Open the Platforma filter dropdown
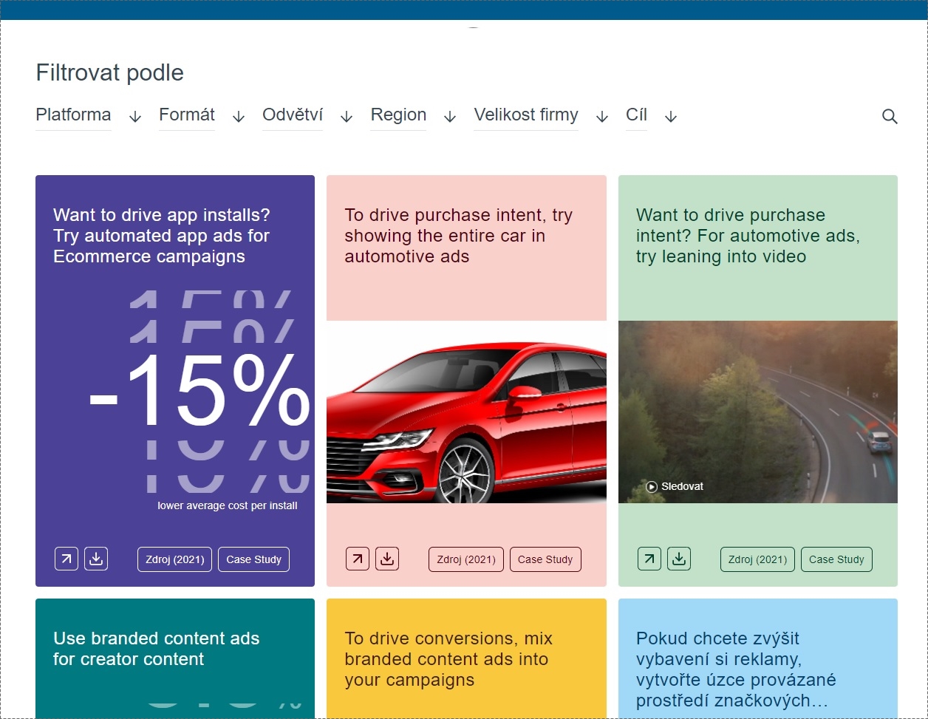The height and width of the screenshot is (719, 928). 73,115
